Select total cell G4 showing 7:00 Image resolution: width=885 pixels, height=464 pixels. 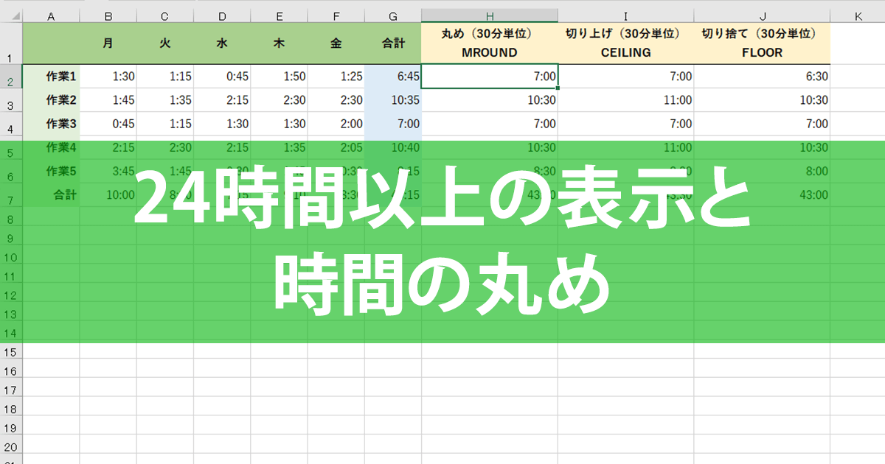point(392,124)
